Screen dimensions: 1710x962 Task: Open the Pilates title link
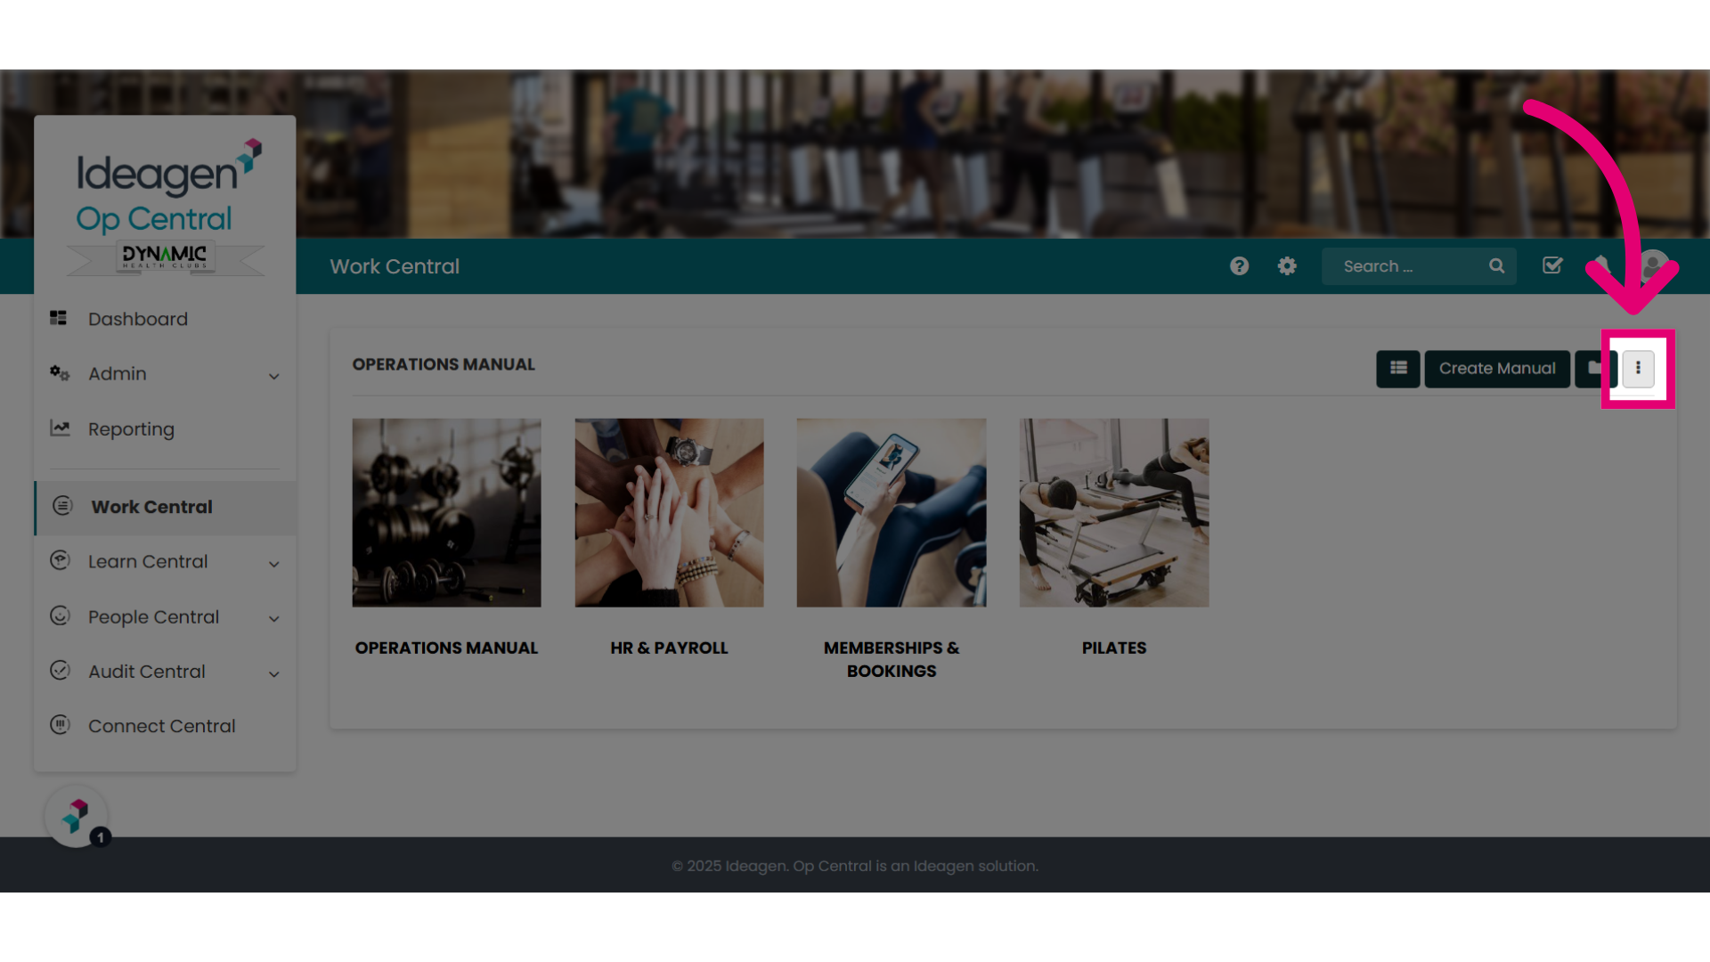(1114, 648)
